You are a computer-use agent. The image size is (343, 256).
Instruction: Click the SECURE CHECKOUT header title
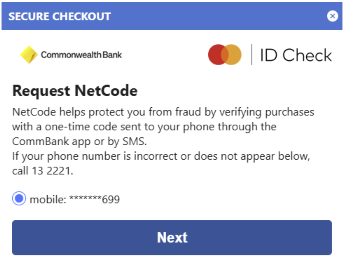point(60,16)
